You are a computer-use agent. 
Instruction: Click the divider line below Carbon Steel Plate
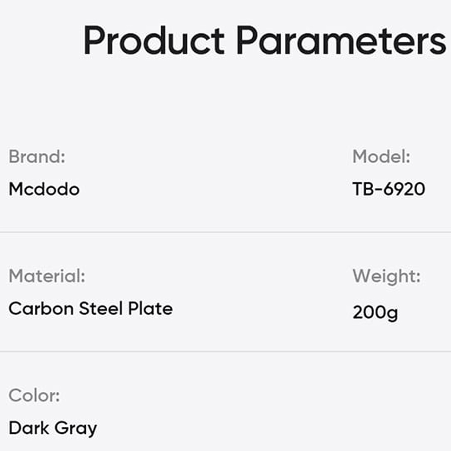[x=226, y=351]
